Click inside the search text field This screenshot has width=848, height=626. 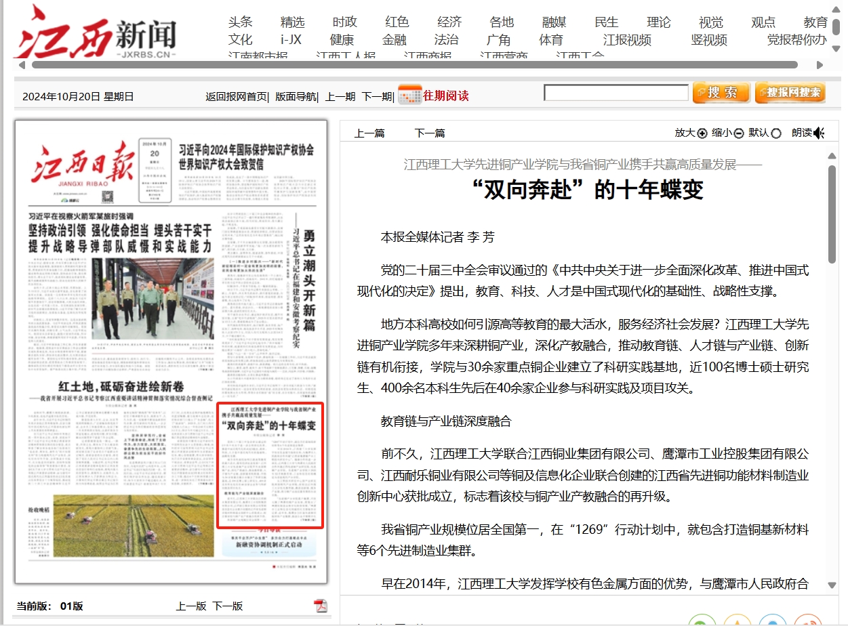click(x=615, y=93)
